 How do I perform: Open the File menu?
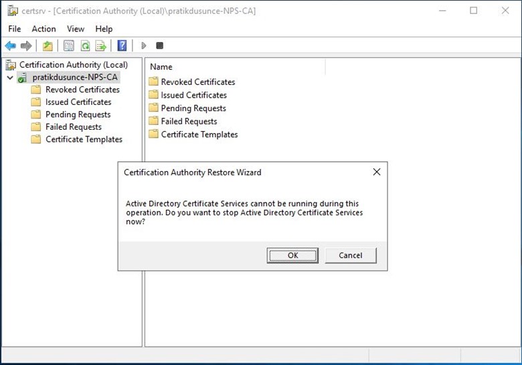point(14,29)
